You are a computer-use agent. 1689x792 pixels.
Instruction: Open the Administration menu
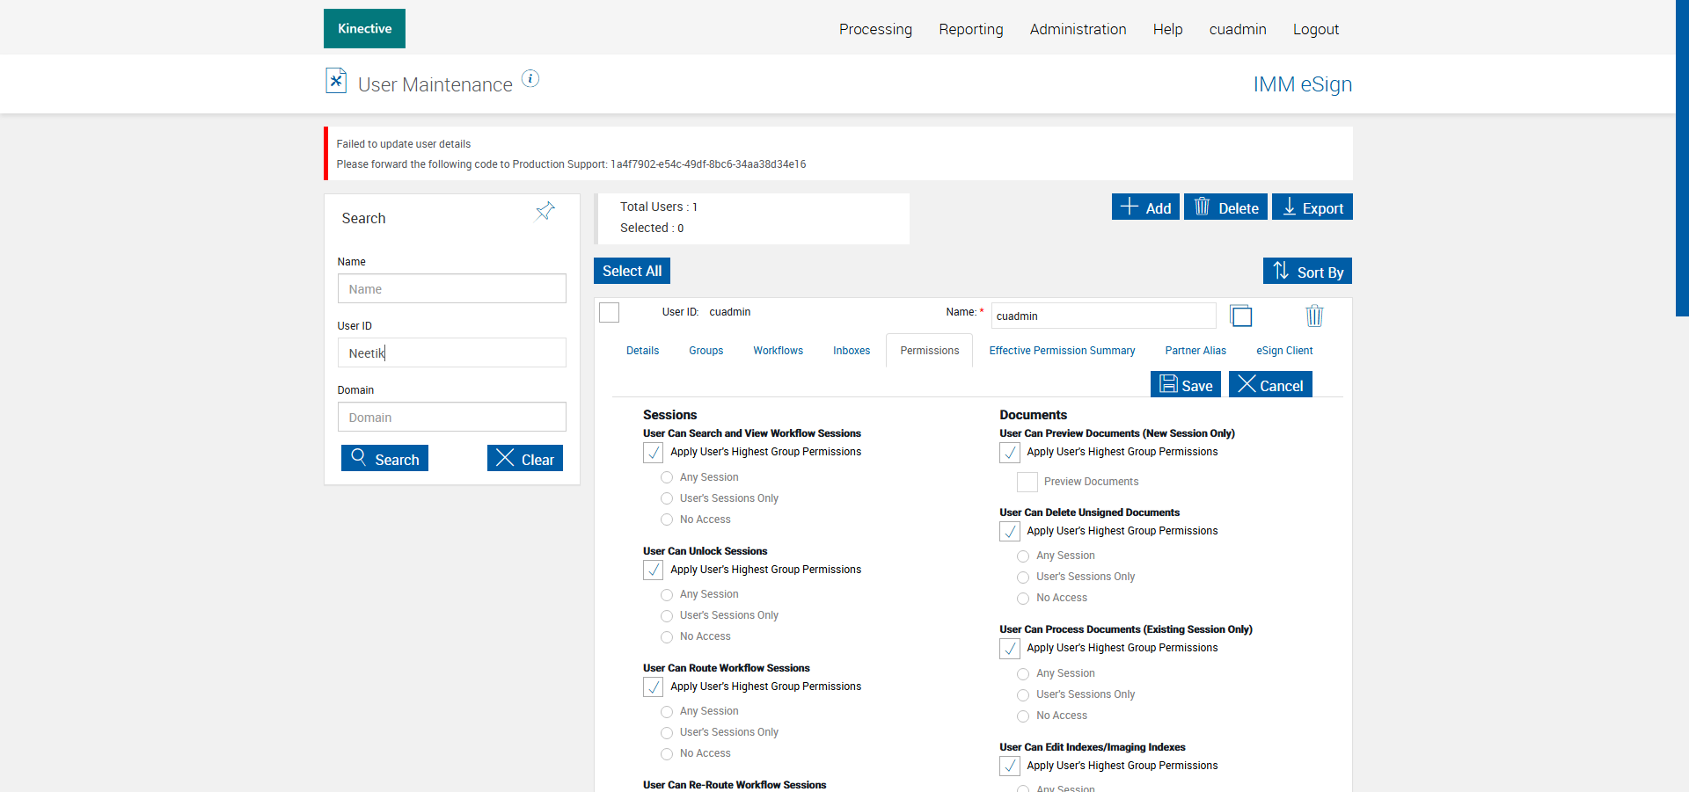tap(1078, 29)
